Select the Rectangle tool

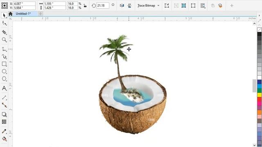tap(4, 64)
